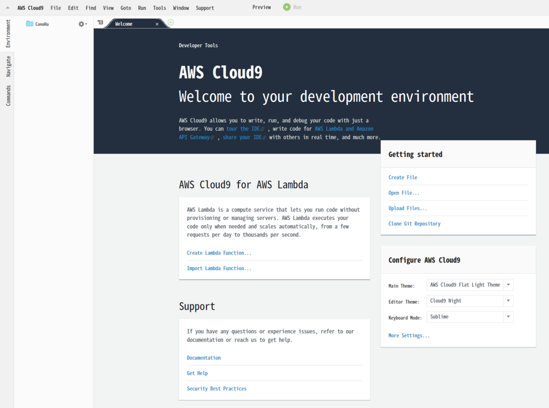Switch to the Environment side panel
The height and width of the screenshot is (408, 549).
point(8,33)
